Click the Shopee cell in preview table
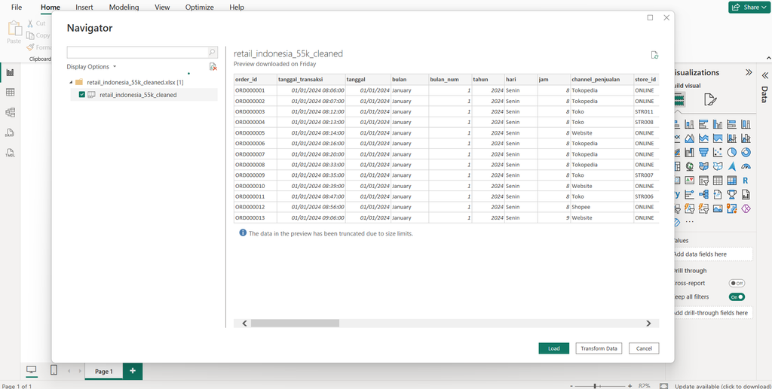This screenshot has width=772, height=389. [x=602, y=207]
